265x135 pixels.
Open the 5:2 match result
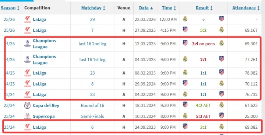203,30
